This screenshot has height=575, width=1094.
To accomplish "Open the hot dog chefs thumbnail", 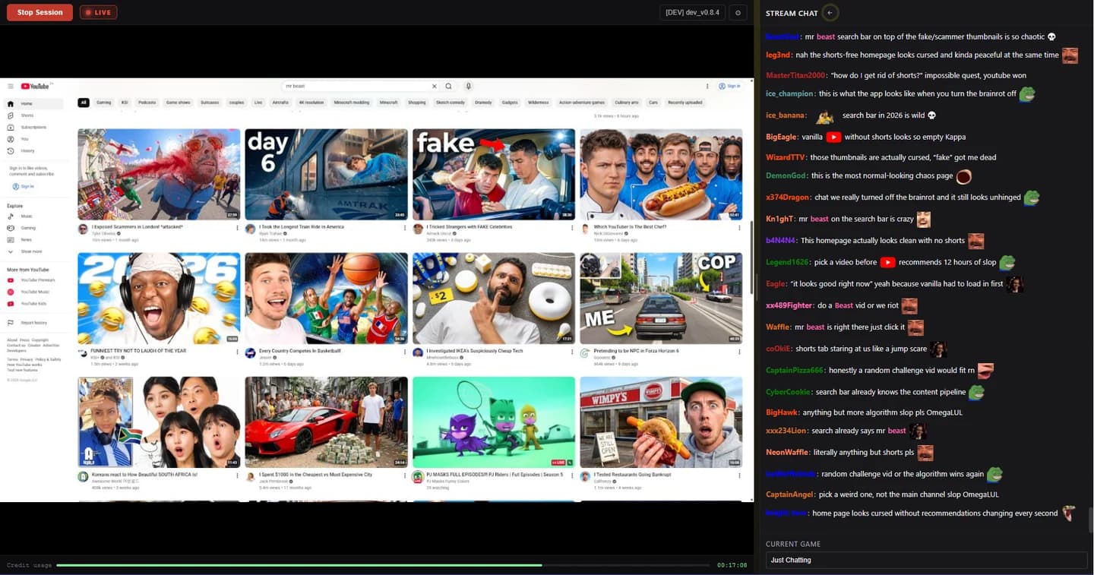I will tap(661, 175).
